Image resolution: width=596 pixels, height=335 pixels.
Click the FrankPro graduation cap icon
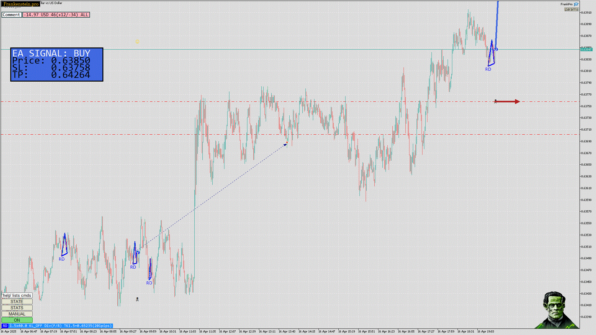click(576, 4)
